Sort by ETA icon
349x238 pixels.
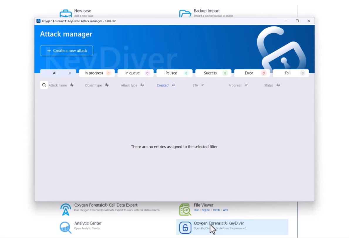click(203, 85)
